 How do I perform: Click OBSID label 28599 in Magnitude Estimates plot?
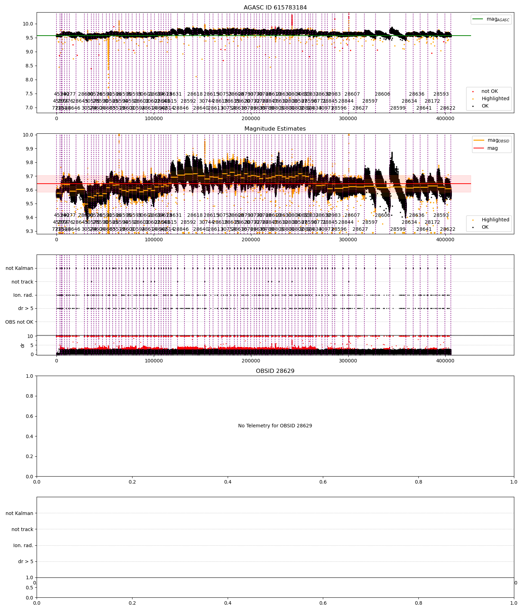tap(398, 229)
